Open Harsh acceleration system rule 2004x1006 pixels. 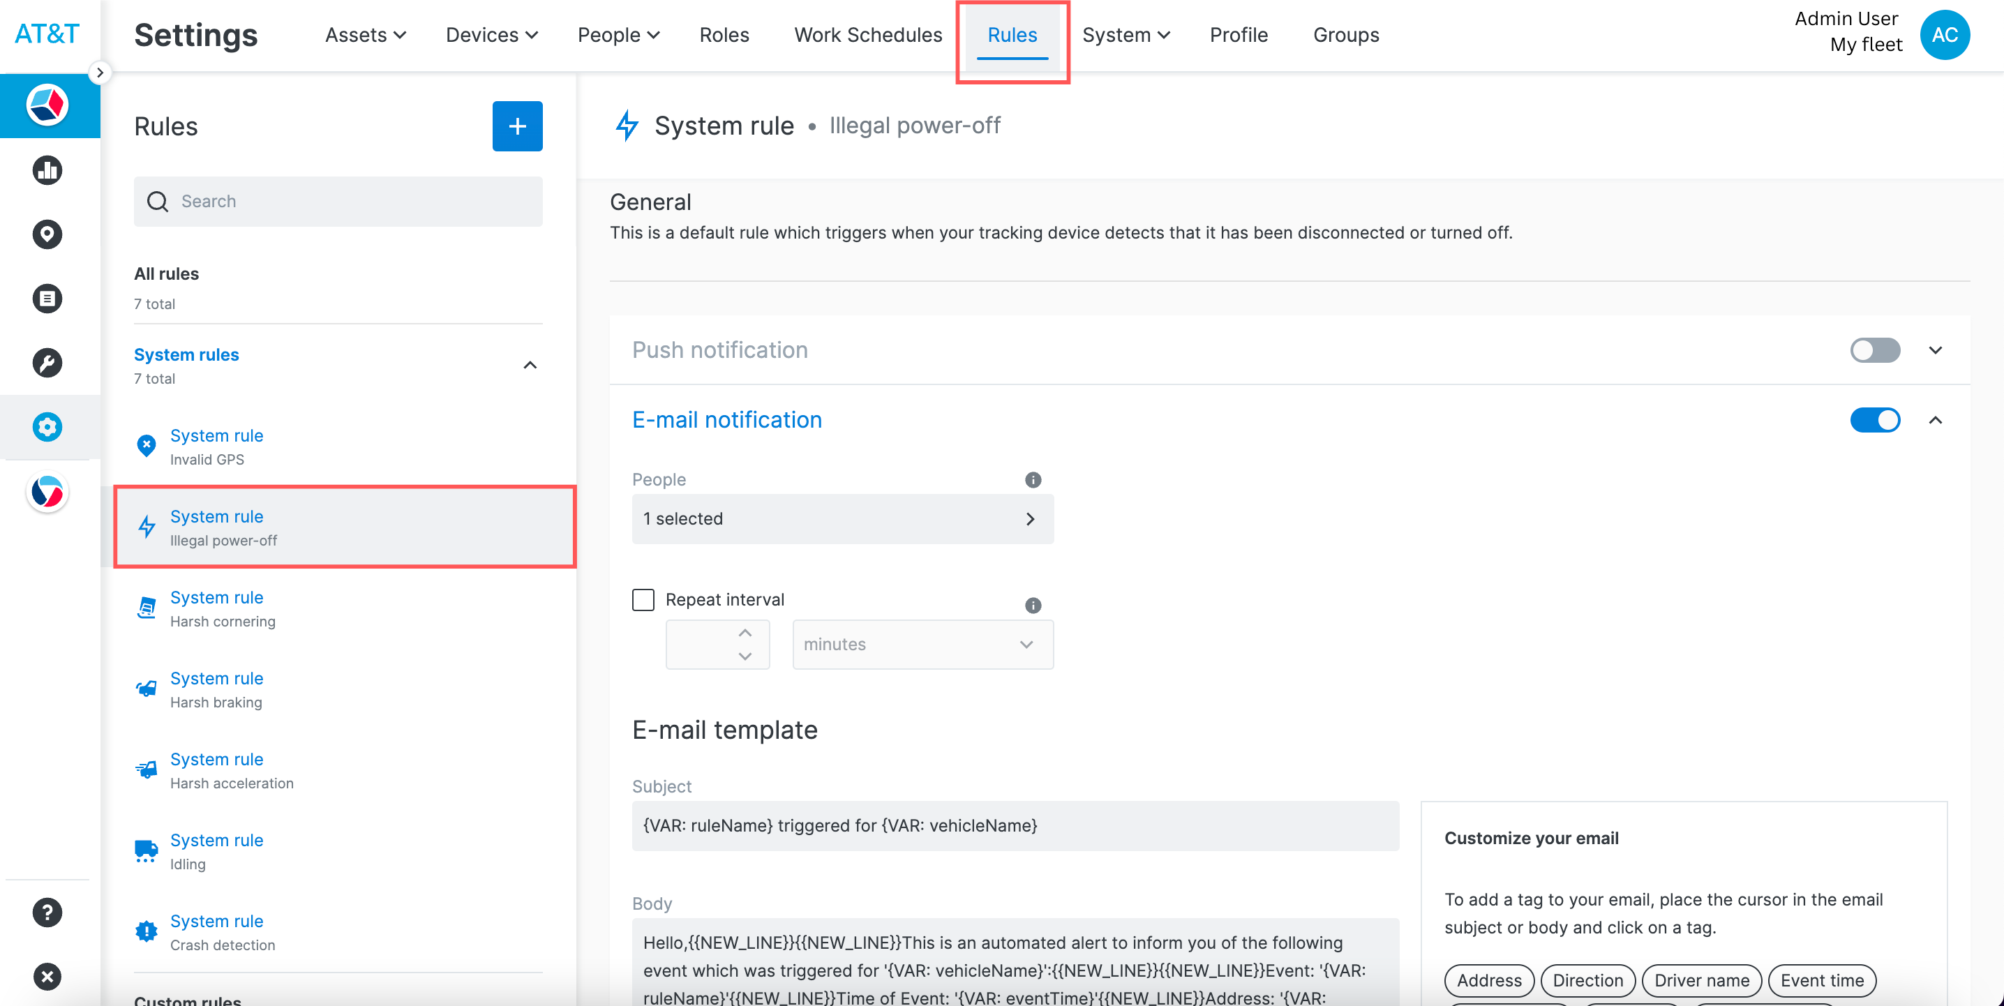coord(338,770)
